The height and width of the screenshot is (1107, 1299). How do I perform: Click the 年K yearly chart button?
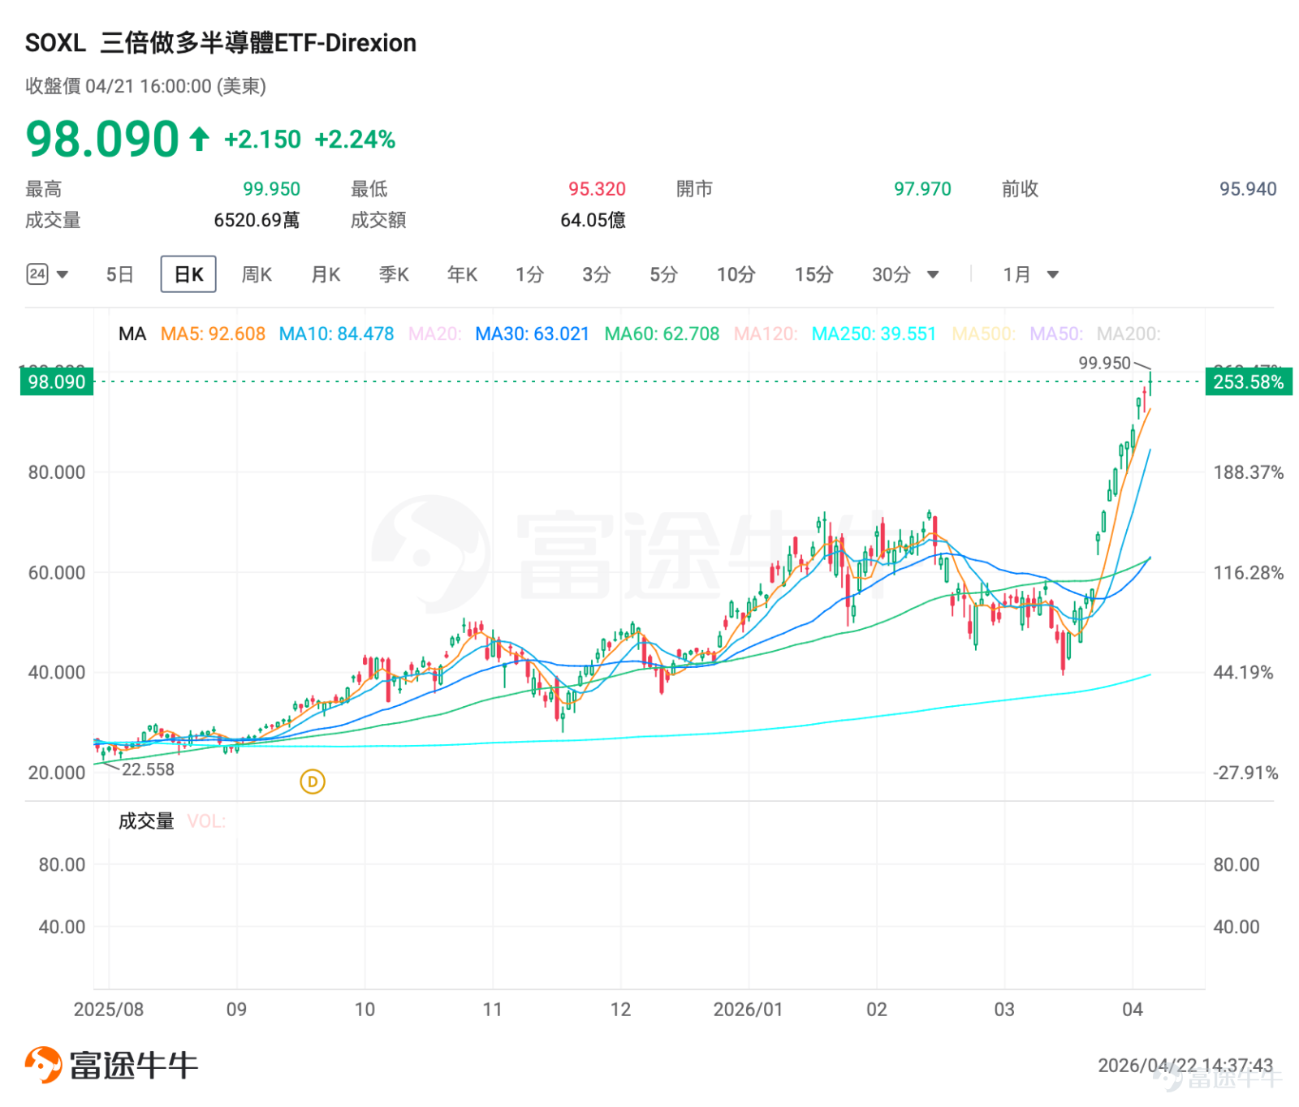click(462, 274)
